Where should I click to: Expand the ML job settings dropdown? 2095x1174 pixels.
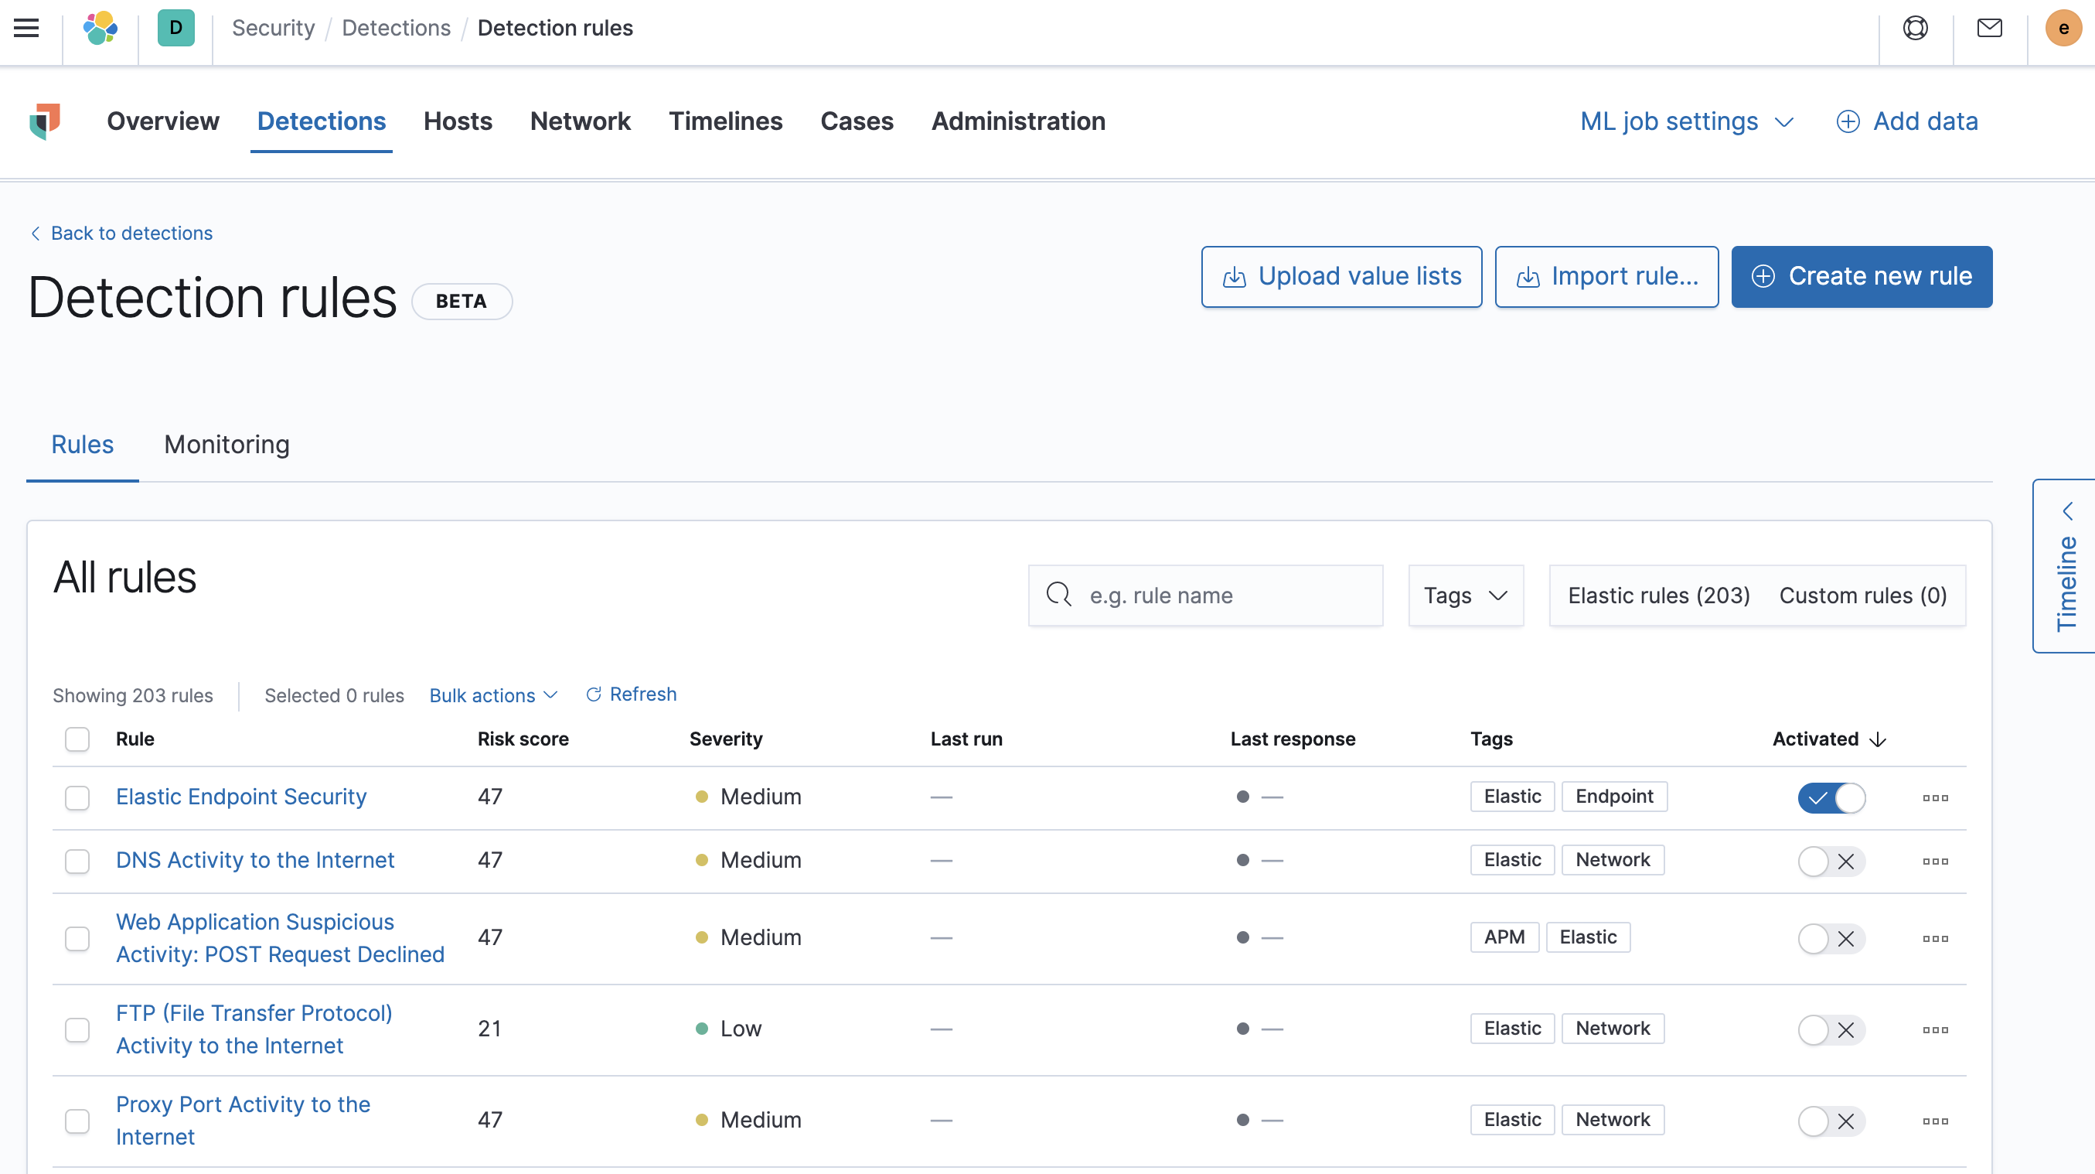(1686, 121)
